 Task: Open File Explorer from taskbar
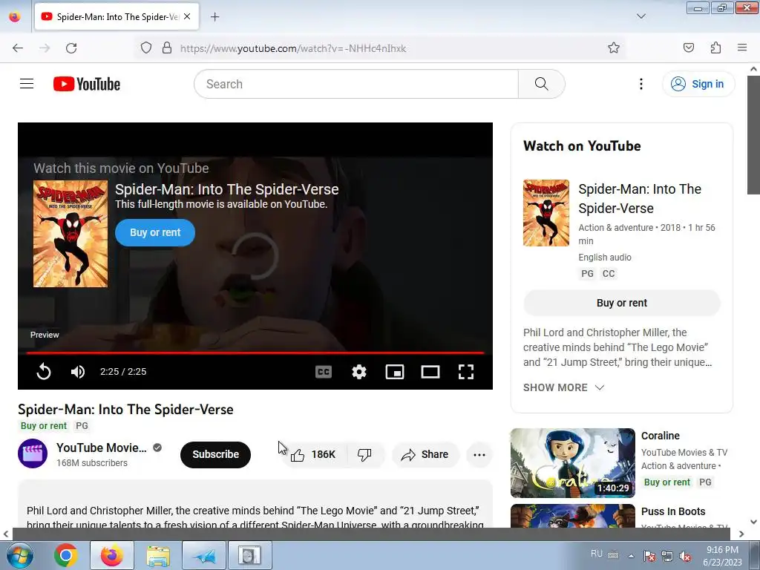(158, 555)
